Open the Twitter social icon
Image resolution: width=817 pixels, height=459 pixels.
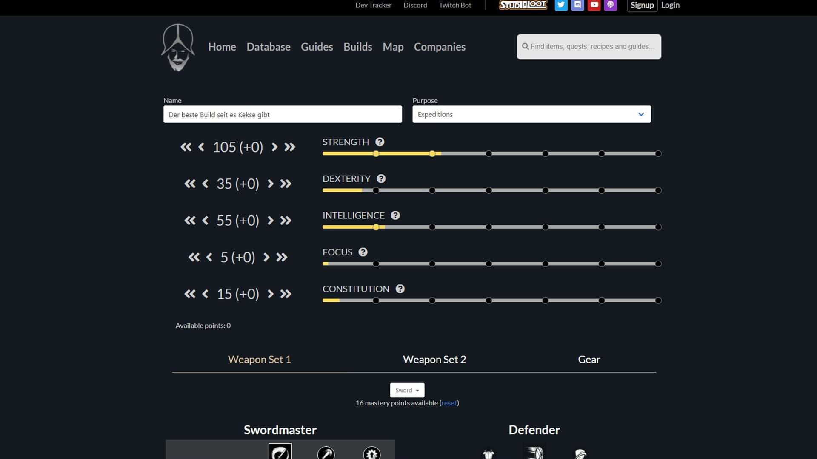tap(561, 5)
